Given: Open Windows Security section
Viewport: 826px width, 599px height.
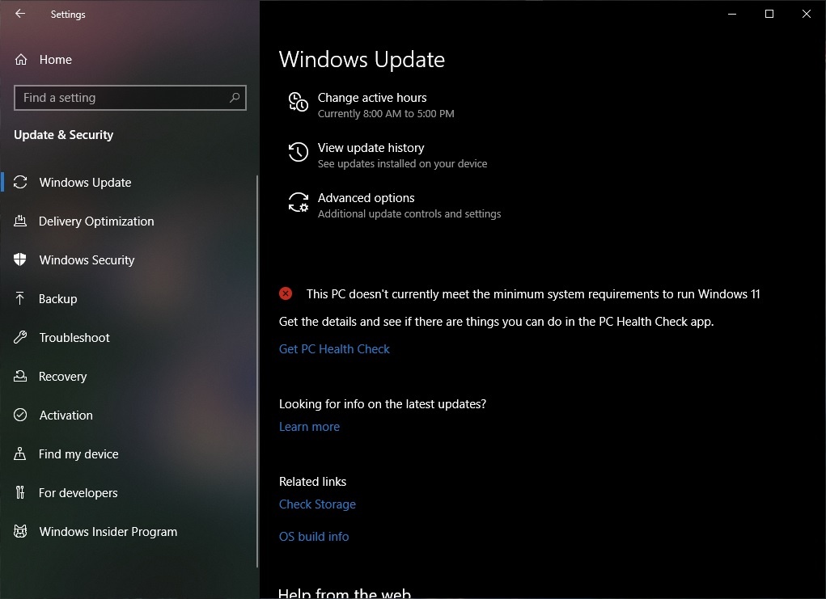Looking at the screenshot, I should click(129, 260).
